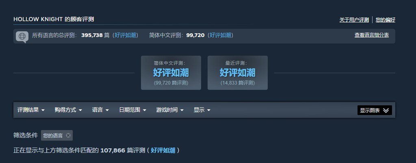Click 好评如潮 beside the all-languages review total
Screen dimensions: 416x163
click(125, 35)
